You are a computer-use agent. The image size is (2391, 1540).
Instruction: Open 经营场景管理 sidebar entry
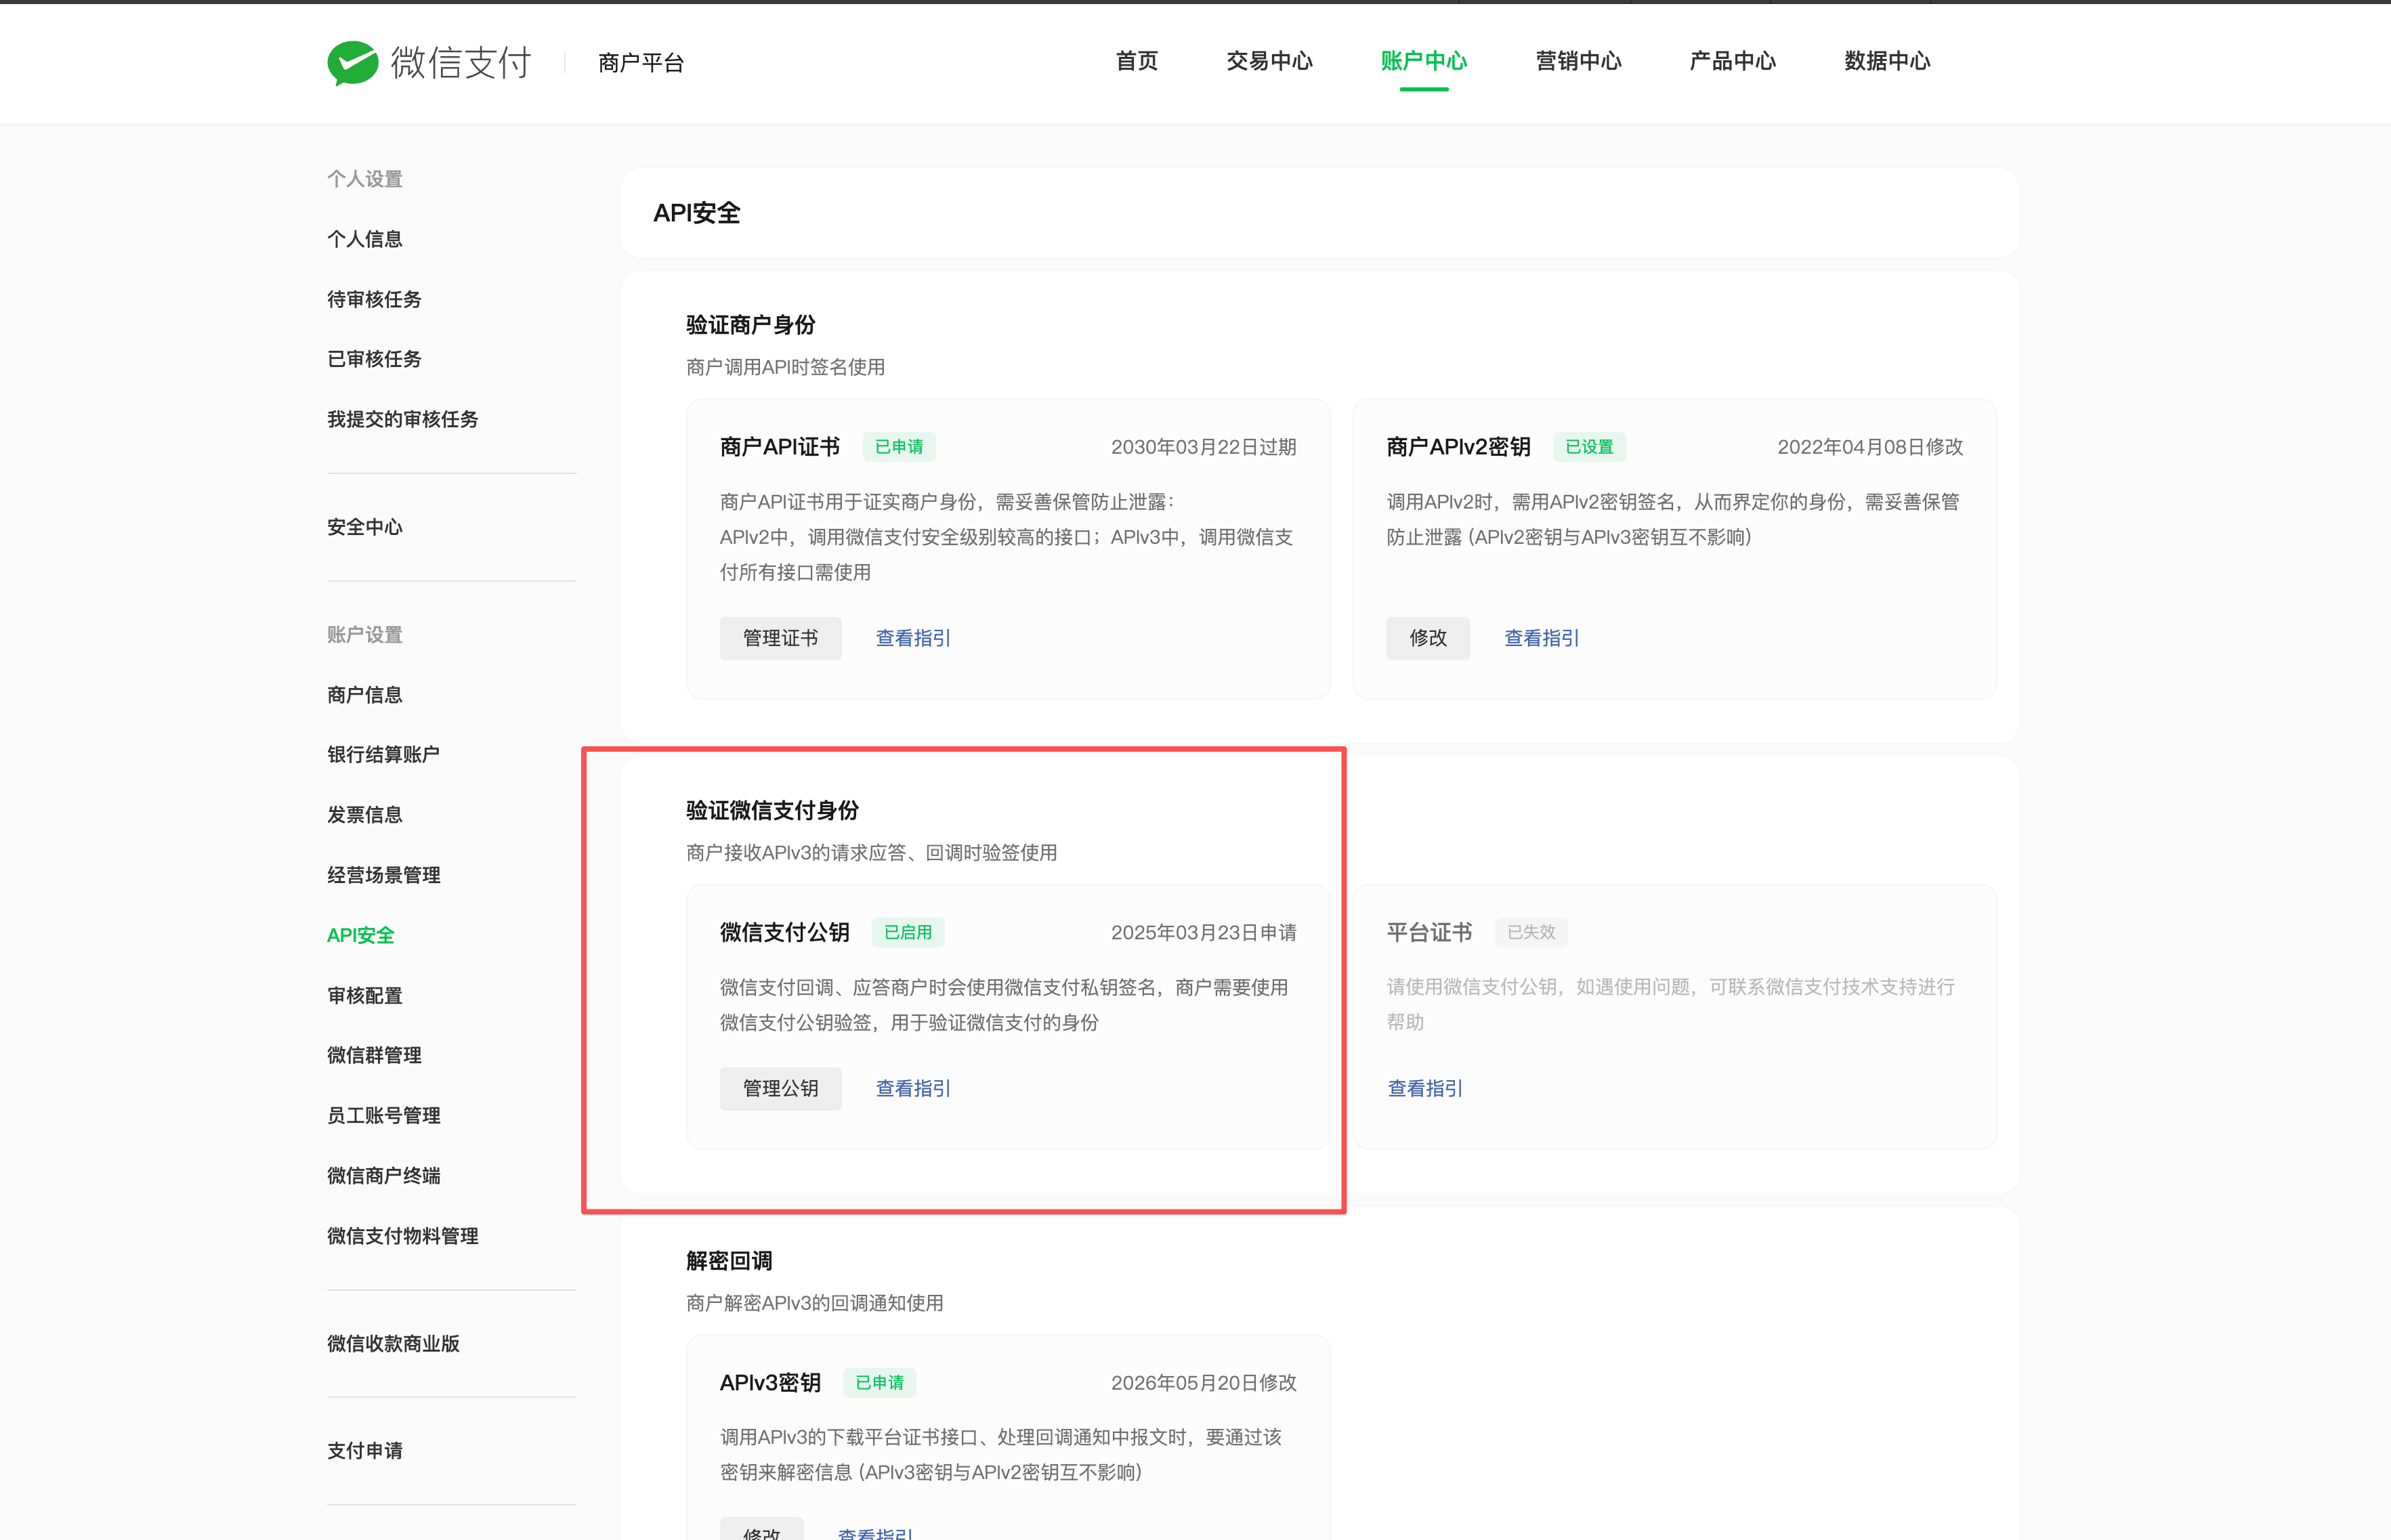pos(384,875)
